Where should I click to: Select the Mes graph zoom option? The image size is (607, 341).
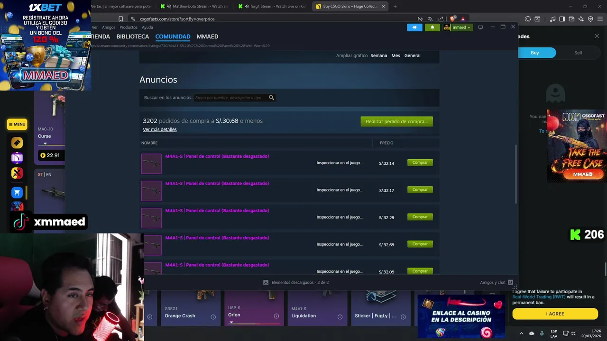[x=395, y=55]
